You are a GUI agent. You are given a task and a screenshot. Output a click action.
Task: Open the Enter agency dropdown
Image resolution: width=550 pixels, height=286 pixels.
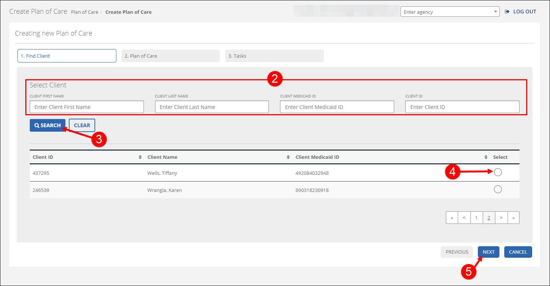coord(450,12)
